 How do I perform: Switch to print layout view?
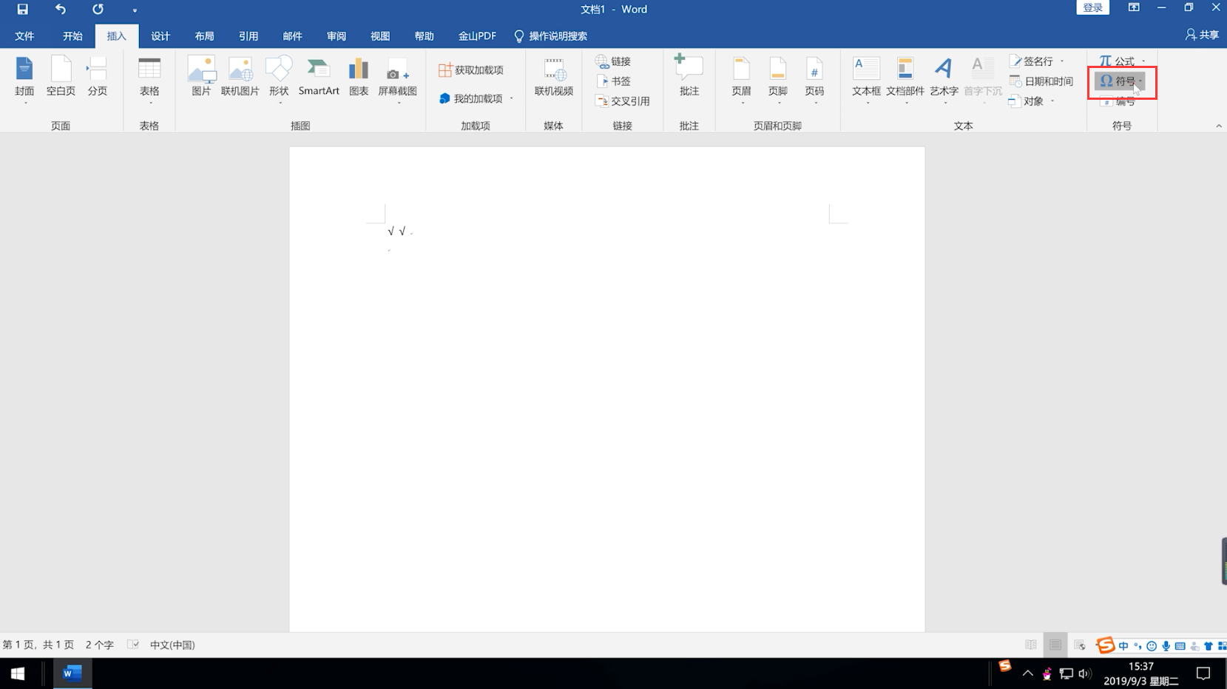pos(1055,645)
